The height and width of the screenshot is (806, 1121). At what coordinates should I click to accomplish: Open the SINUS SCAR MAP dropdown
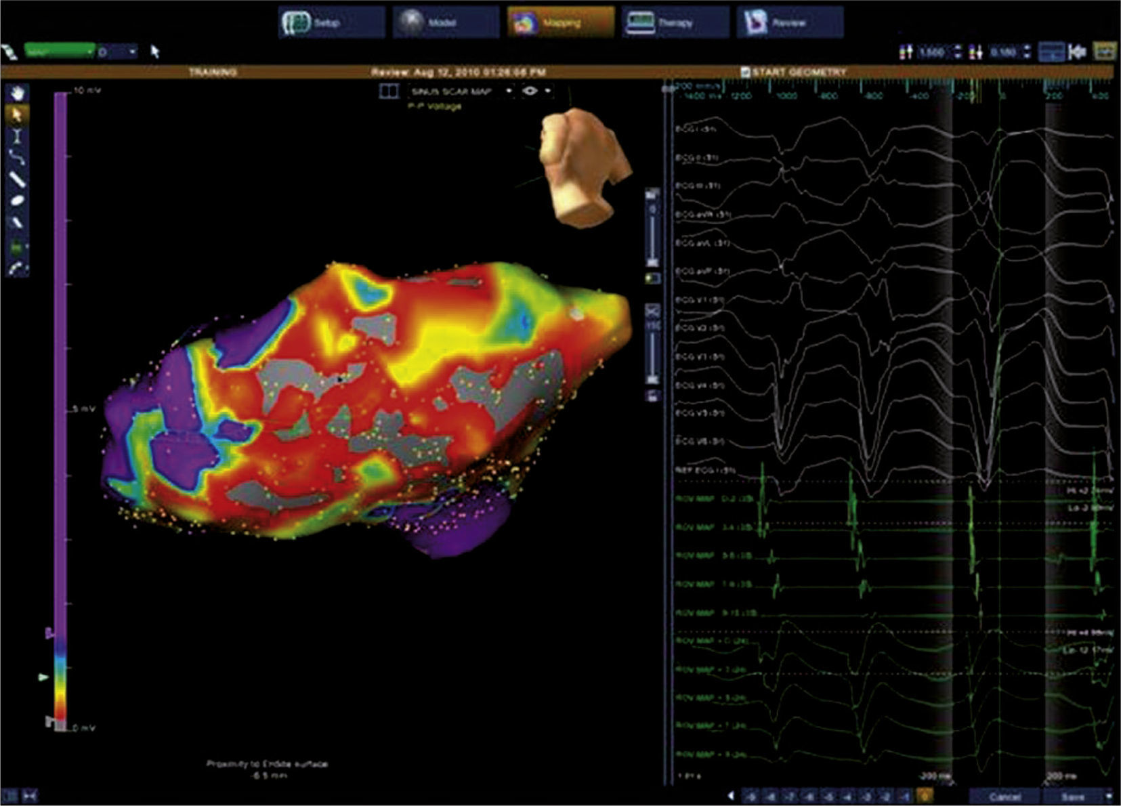point(509,91)
